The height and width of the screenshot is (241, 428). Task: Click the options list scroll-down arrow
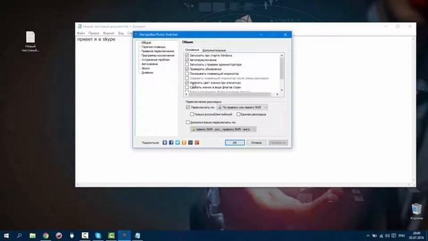point(282,90)
